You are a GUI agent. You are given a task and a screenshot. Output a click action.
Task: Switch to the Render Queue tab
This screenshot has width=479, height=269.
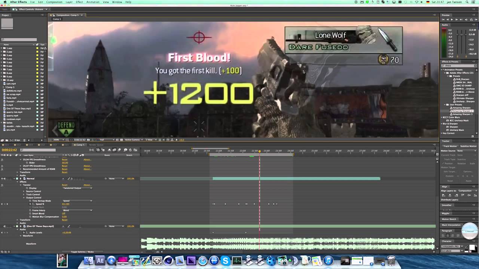pos(96,145)
